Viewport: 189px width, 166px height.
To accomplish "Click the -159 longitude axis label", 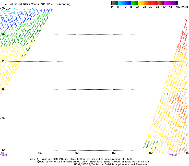I will click(76, 153).
